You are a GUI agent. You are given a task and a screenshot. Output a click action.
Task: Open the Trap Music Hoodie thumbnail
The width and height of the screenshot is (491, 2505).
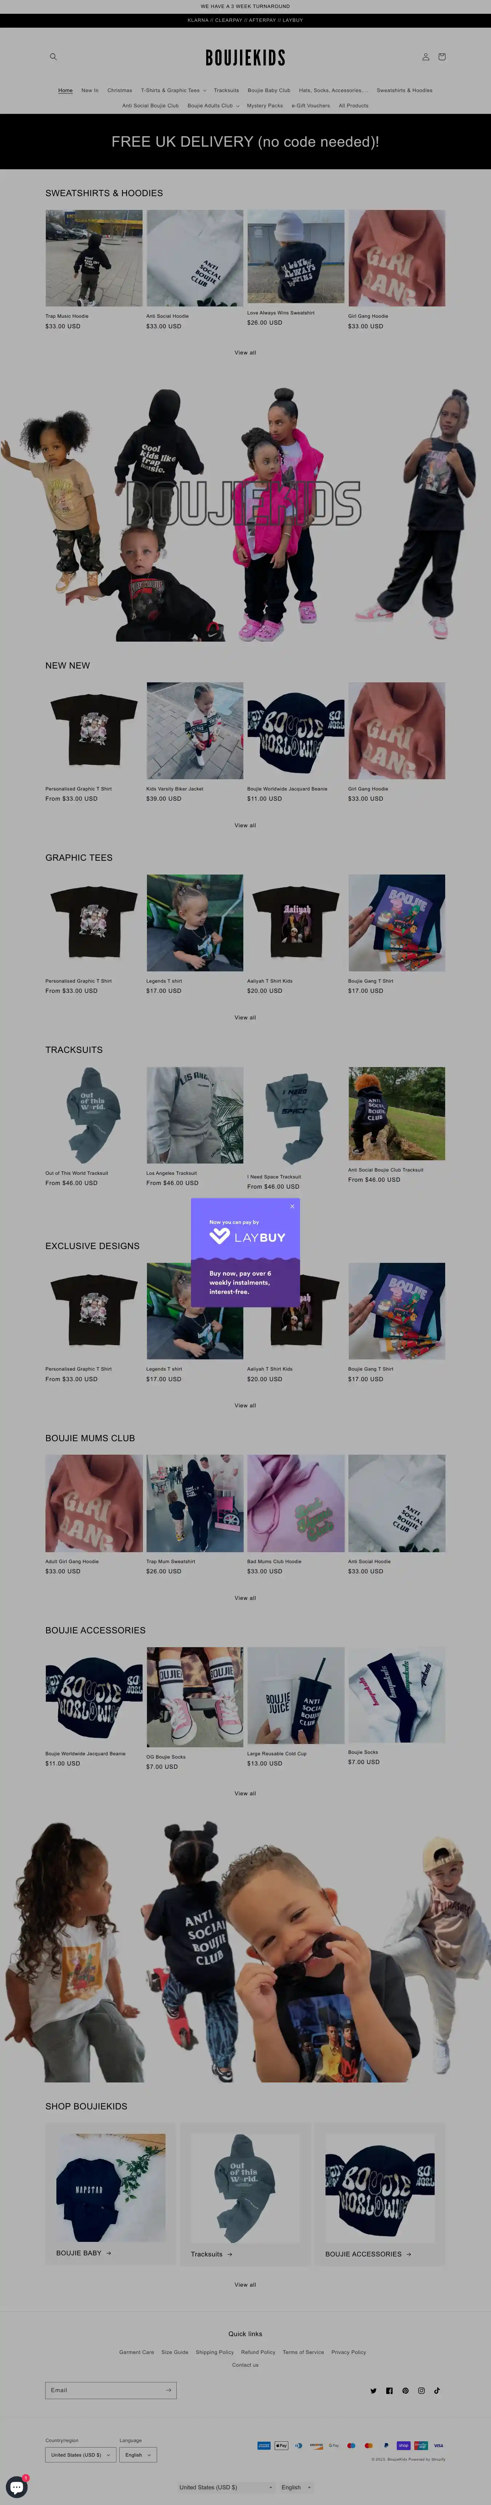[93, 258]
